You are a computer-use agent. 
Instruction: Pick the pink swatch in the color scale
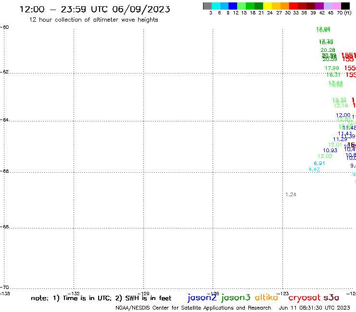(337, 6)
